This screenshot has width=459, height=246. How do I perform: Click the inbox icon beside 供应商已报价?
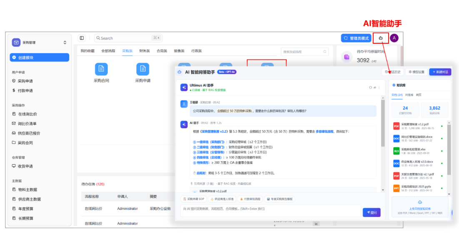pos(14,133)
